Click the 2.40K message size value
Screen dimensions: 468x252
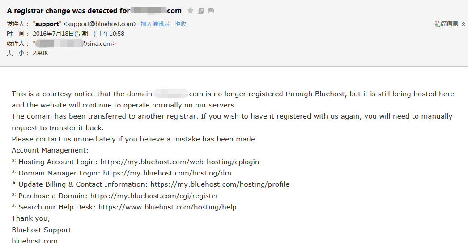[40, 53]
